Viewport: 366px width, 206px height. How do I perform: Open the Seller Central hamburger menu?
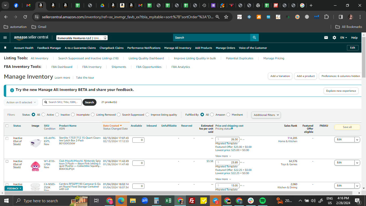coord(5,38)
